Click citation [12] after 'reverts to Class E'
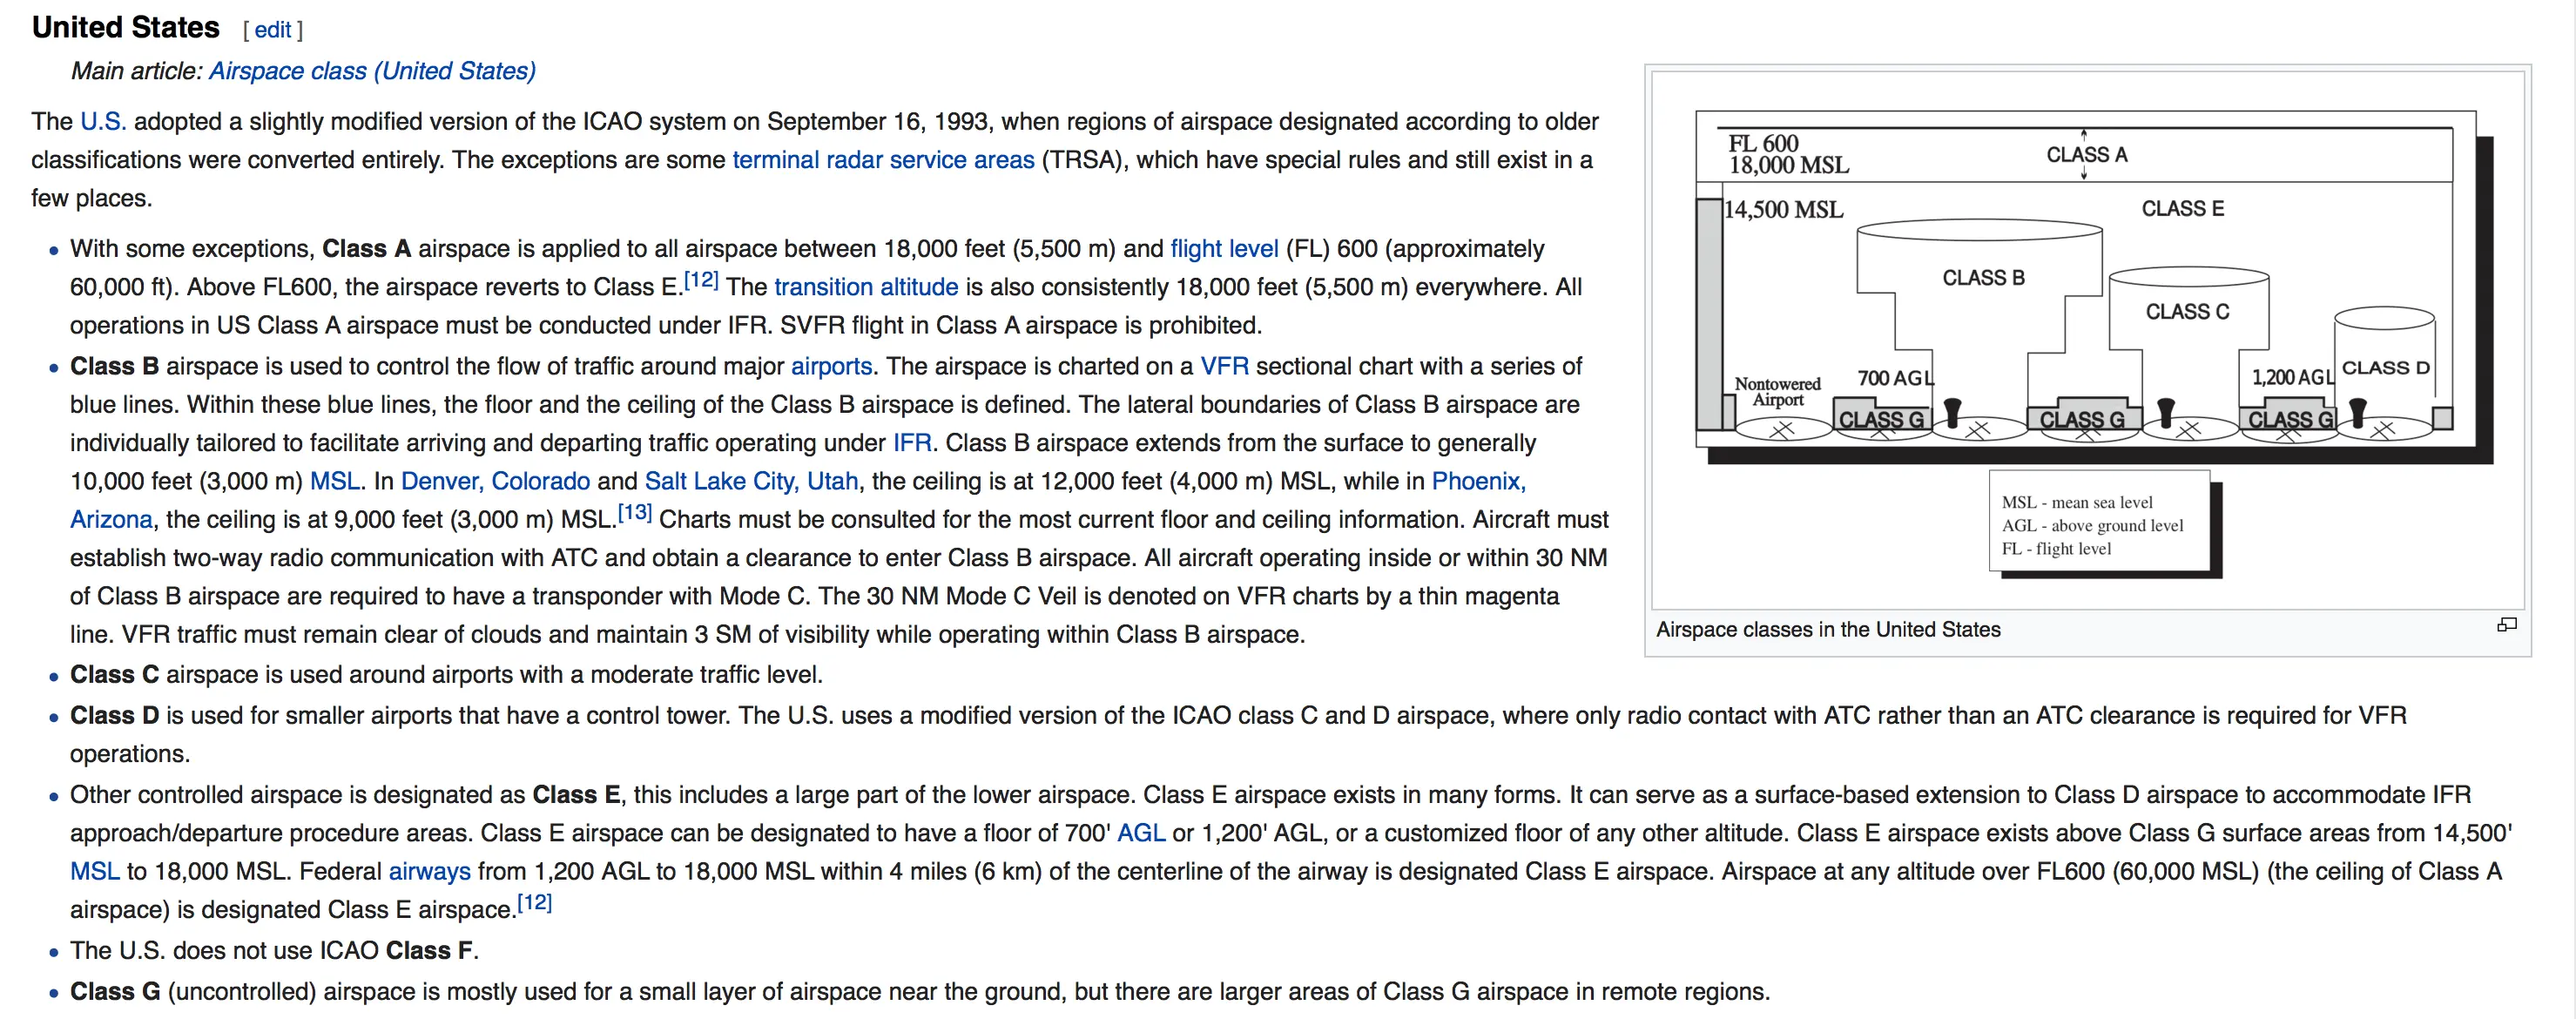Screen dimensions: 2576x1019 pos(701,280)
